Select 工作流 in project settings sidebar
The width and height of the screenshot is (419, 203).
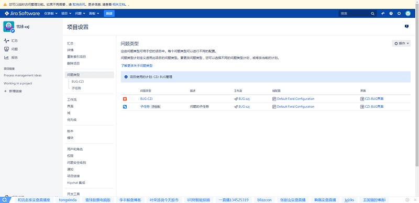[72, 99]
